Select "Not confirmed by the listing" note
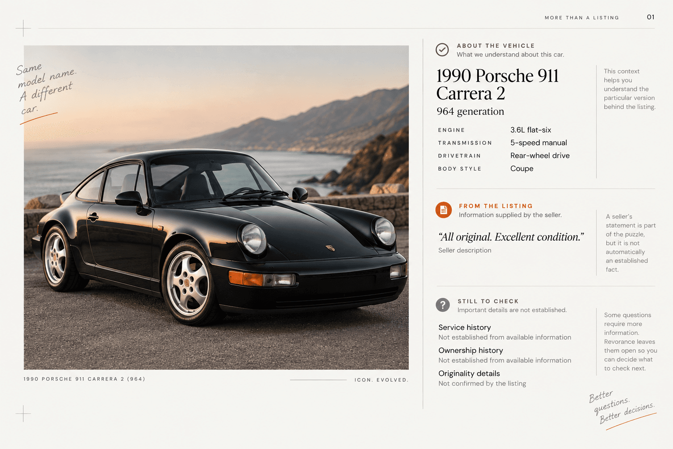This screenshot has height=449, width=673. 482,383
